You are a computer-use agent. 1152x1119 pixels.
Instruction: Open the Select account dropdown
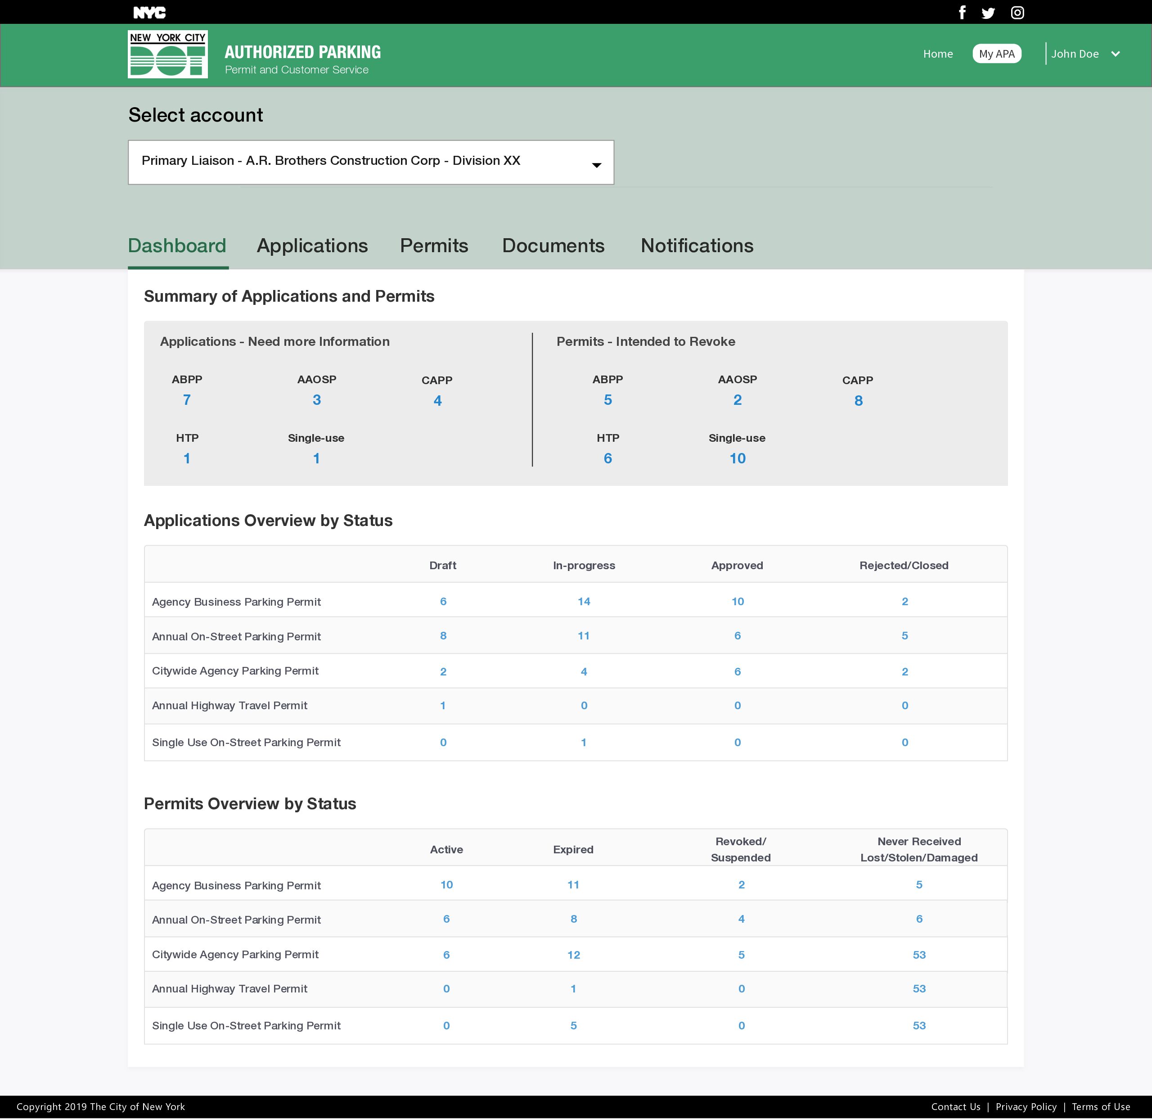pos(370,162)
